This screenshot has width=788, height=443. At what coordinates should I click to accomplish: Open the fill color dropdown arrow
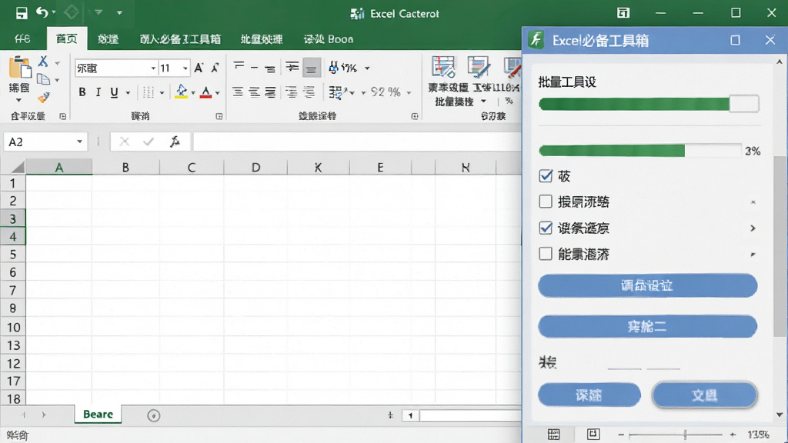[193, 92]
